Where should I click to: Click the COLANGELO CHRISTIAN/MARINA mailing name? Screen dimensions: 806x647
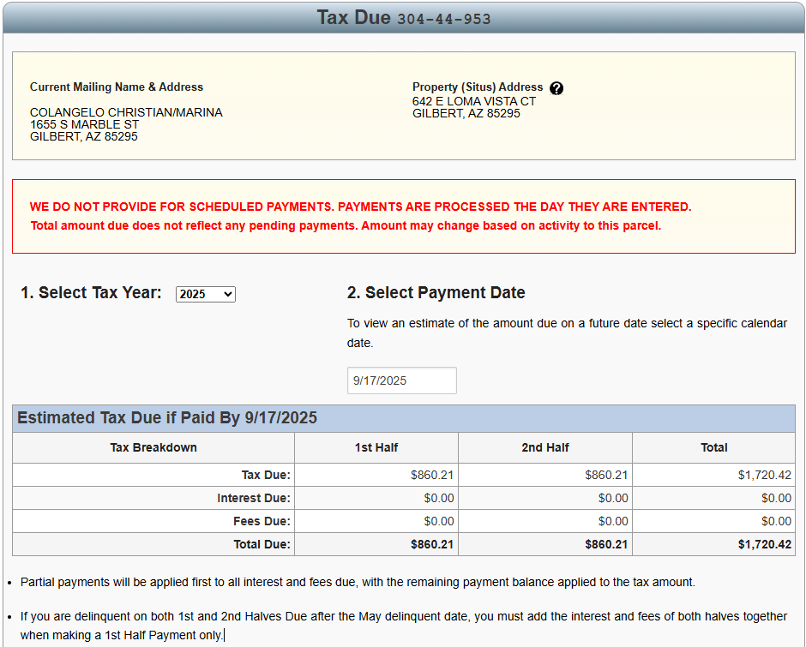[126, 112]
